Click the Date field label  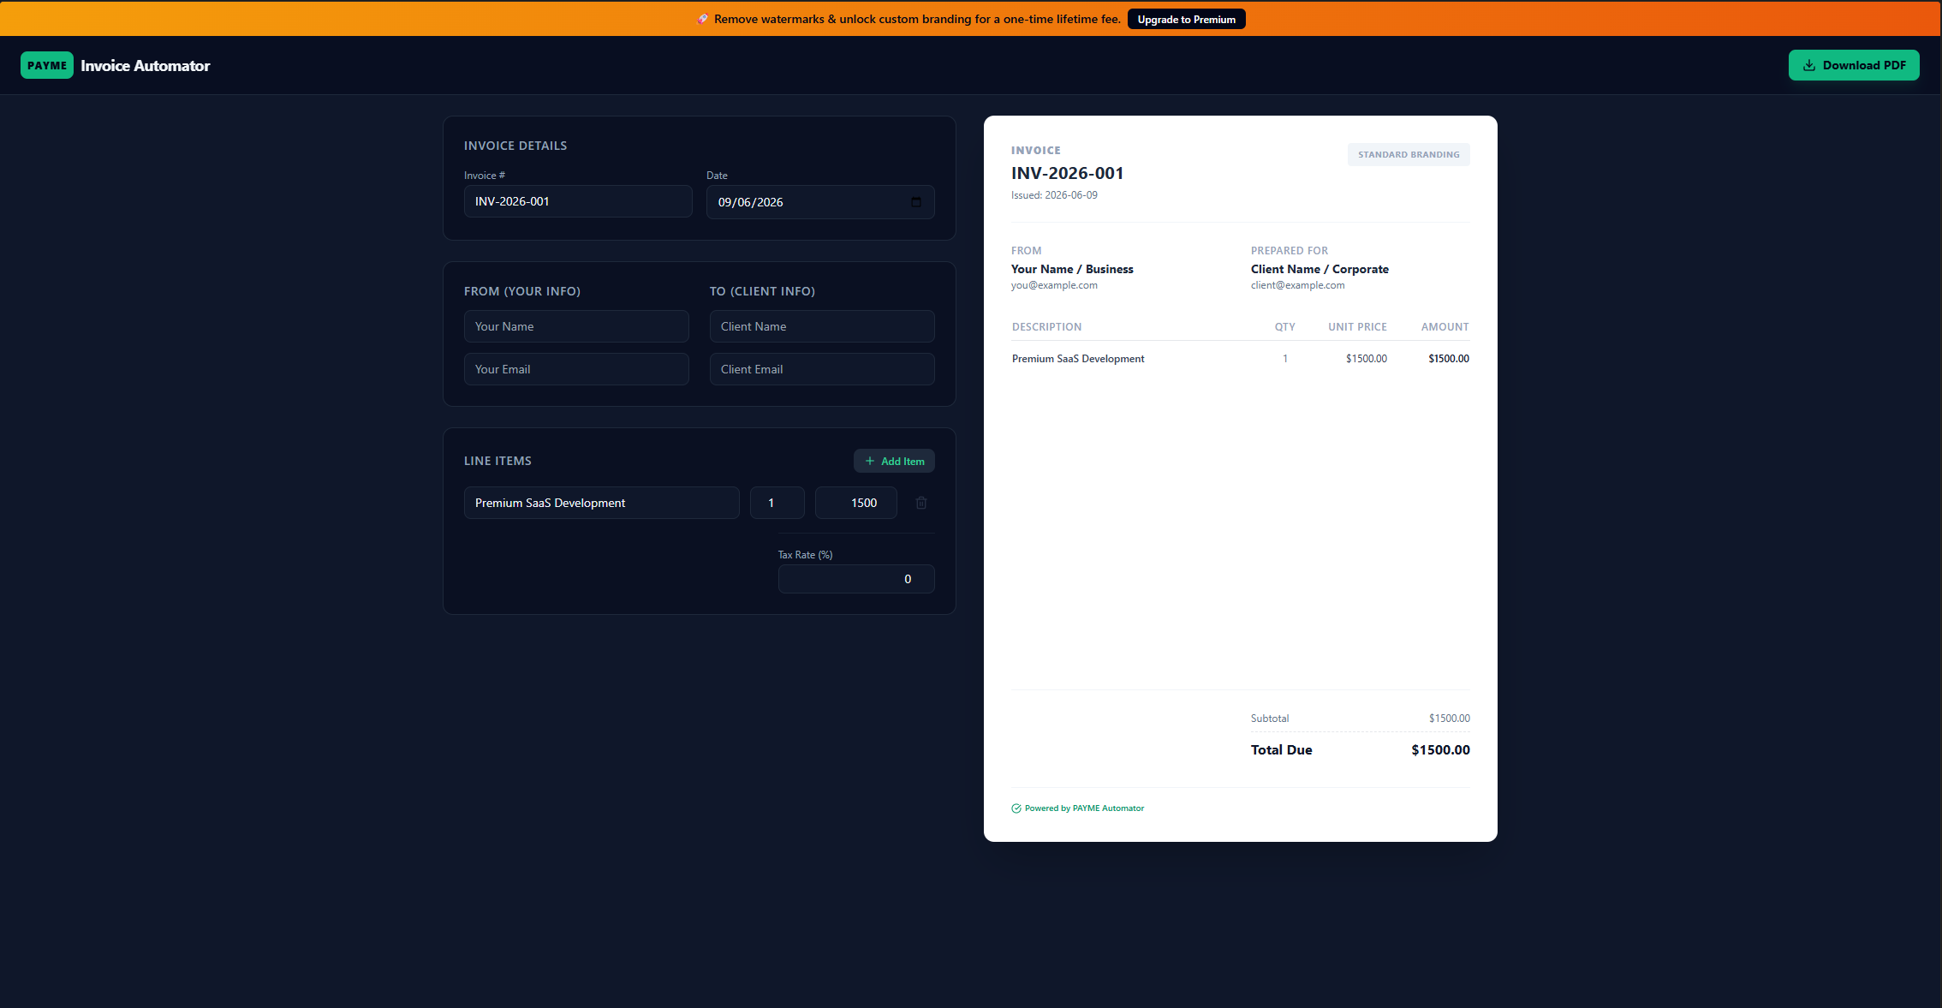717,176
